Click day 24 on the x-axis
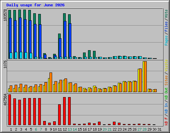The width and height of the screenshot is (170, 133). click(x=125, y=129)
